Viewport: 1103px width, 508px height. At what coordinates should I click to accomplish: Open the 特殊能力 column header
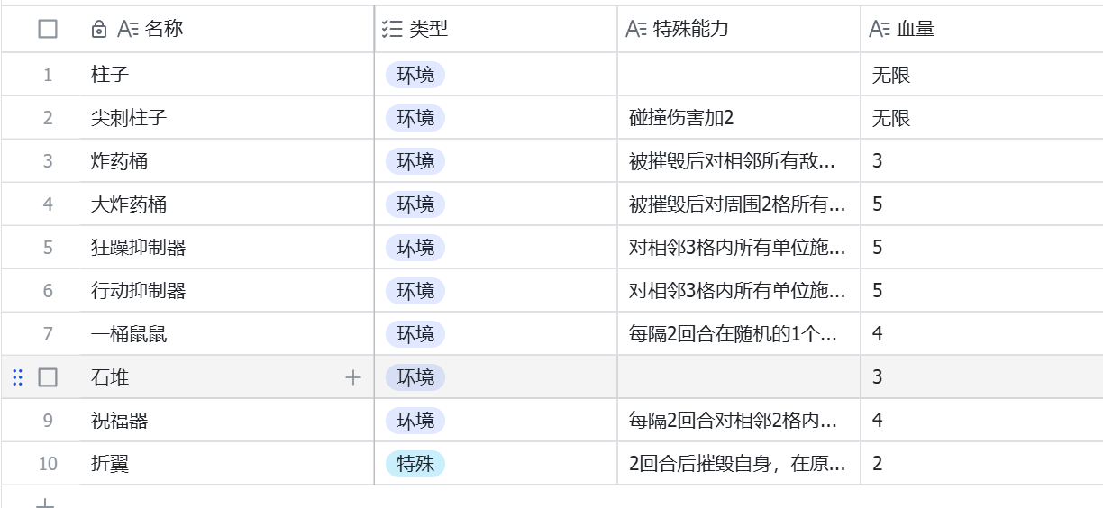point(739,29)
